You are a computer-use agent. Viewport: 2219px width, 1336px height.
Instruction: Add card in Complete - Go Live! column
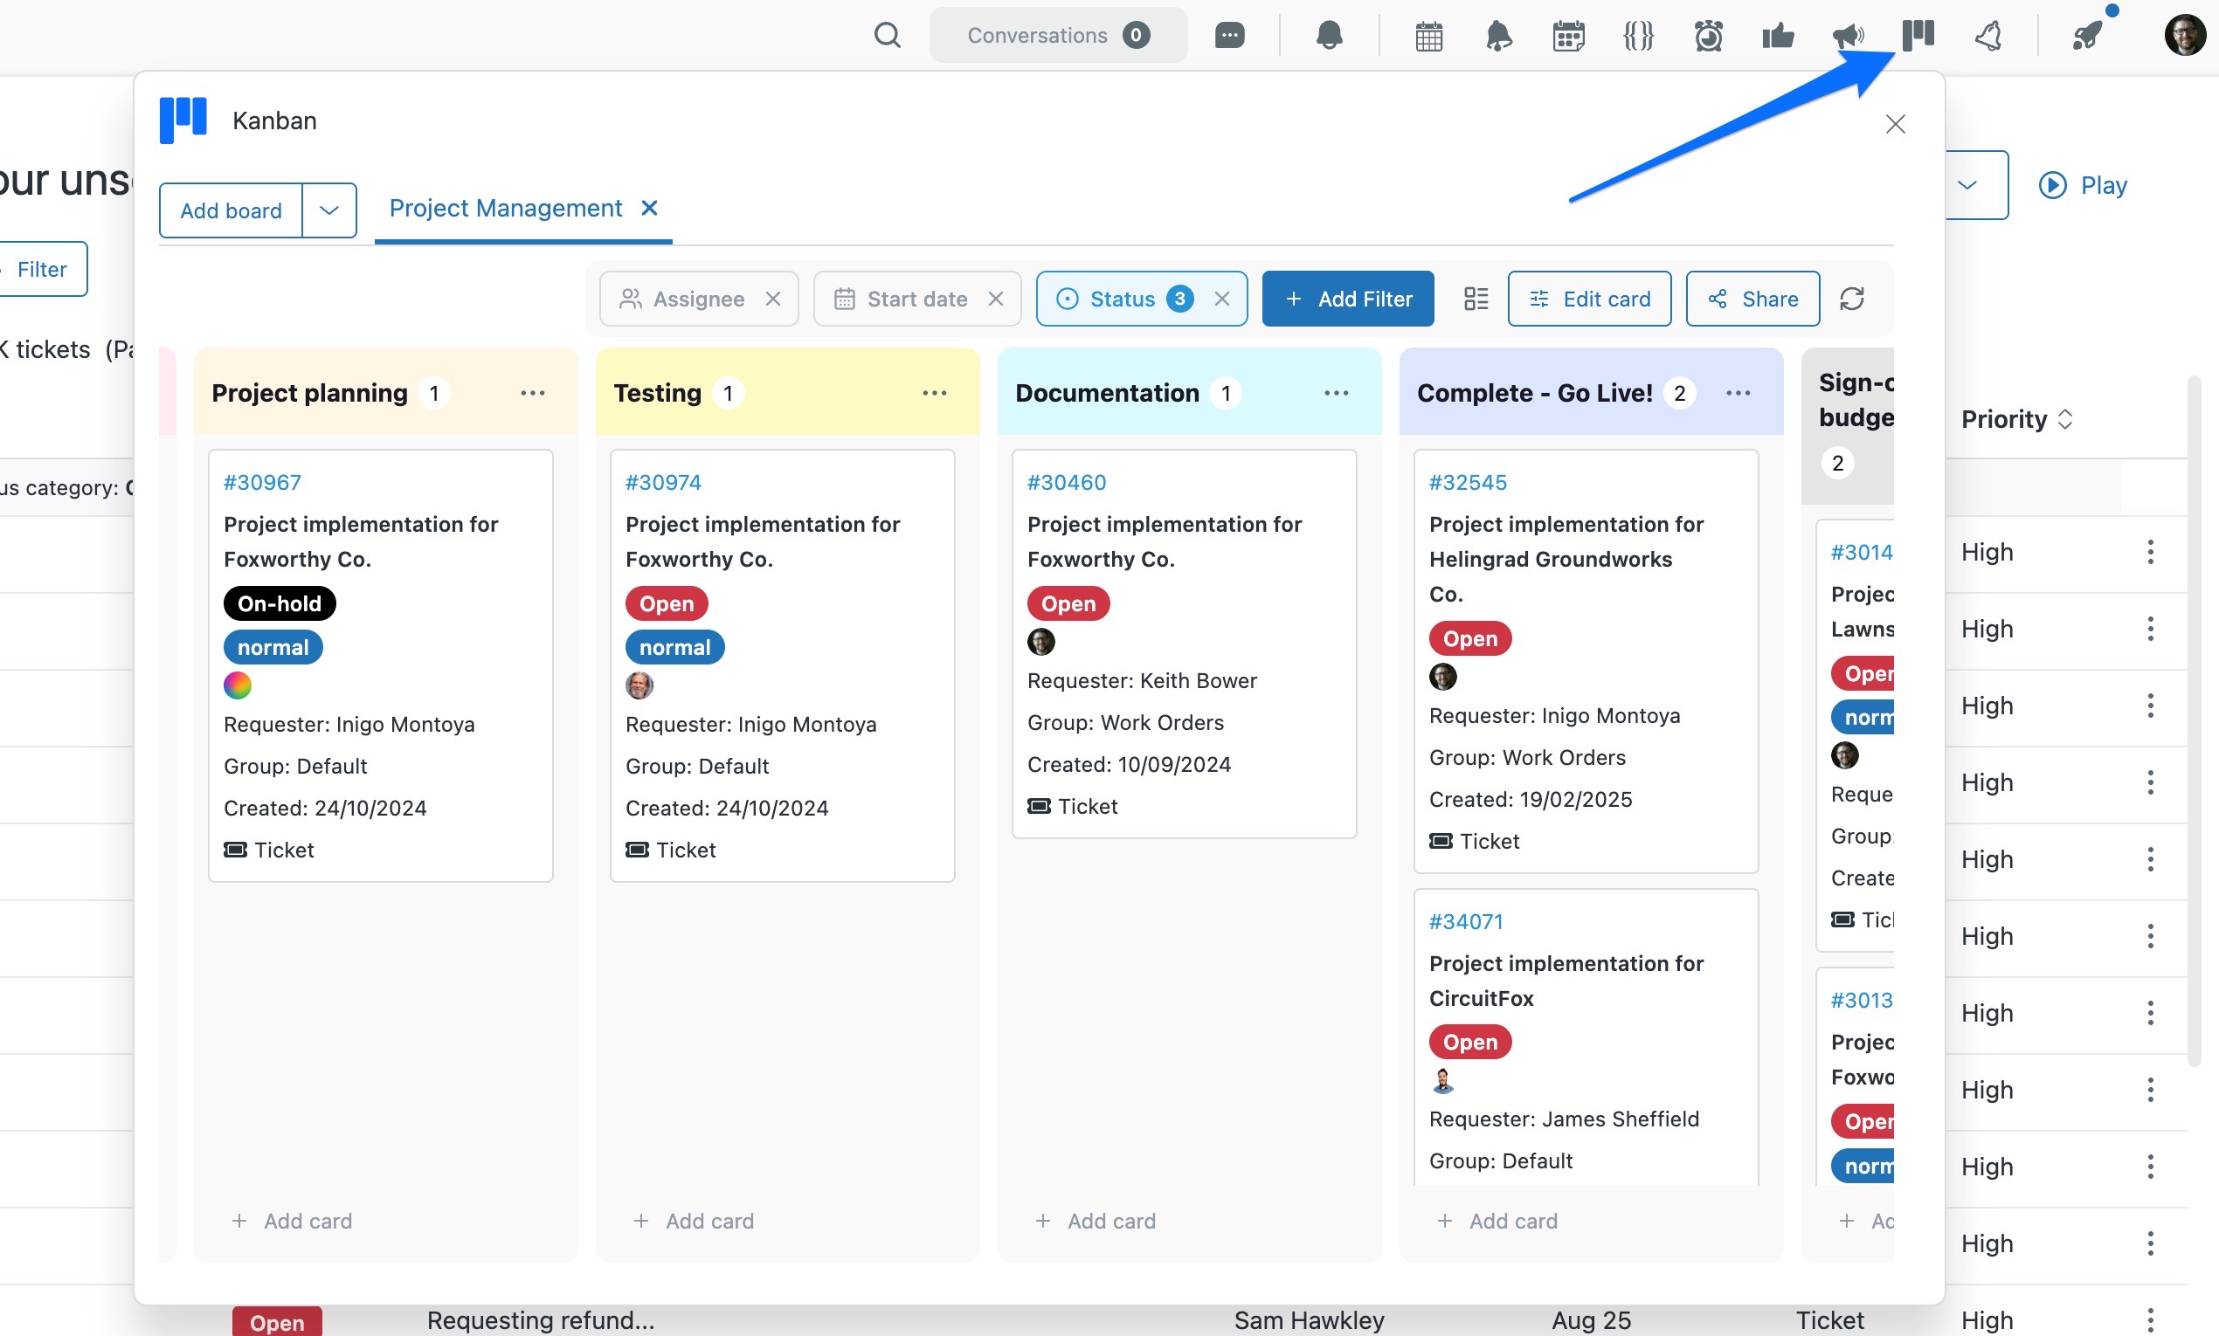tap(1497, 1222)
